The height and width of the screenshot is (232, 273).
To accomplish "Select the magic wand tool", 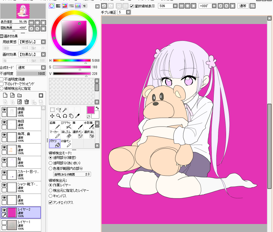I will [65, 110].
